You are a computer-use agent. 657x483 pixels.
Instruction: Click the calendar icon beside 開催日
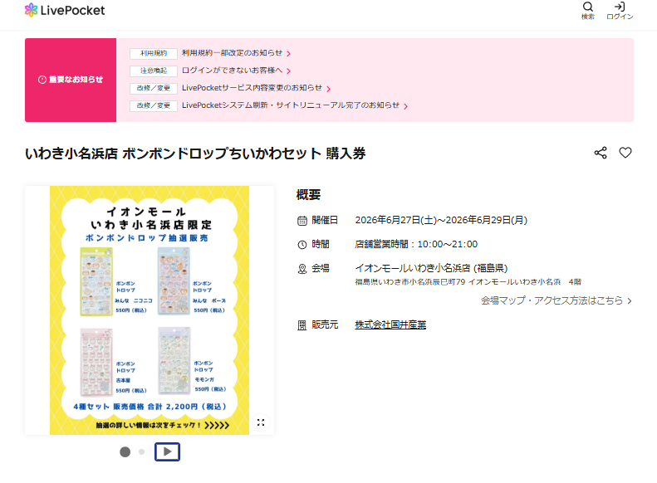pos(302,221)
